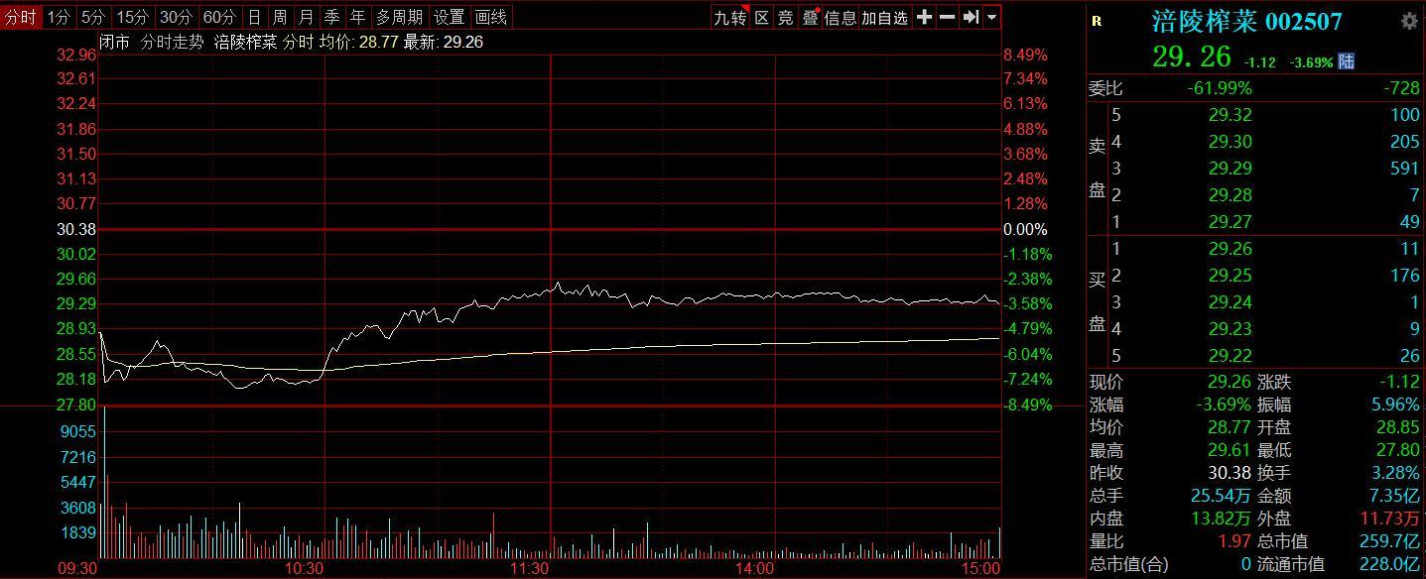Image resolution: width=1426 pixels, height=579 pixels.
Task: Switch to the 季 quarterly chart tab
Action: click(331, 17)
